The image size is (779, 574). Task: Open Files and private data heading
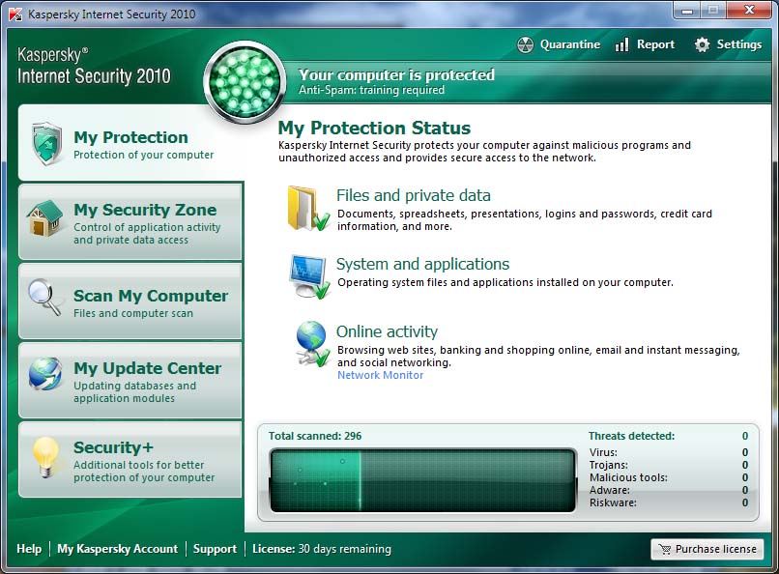click(414, 195)
